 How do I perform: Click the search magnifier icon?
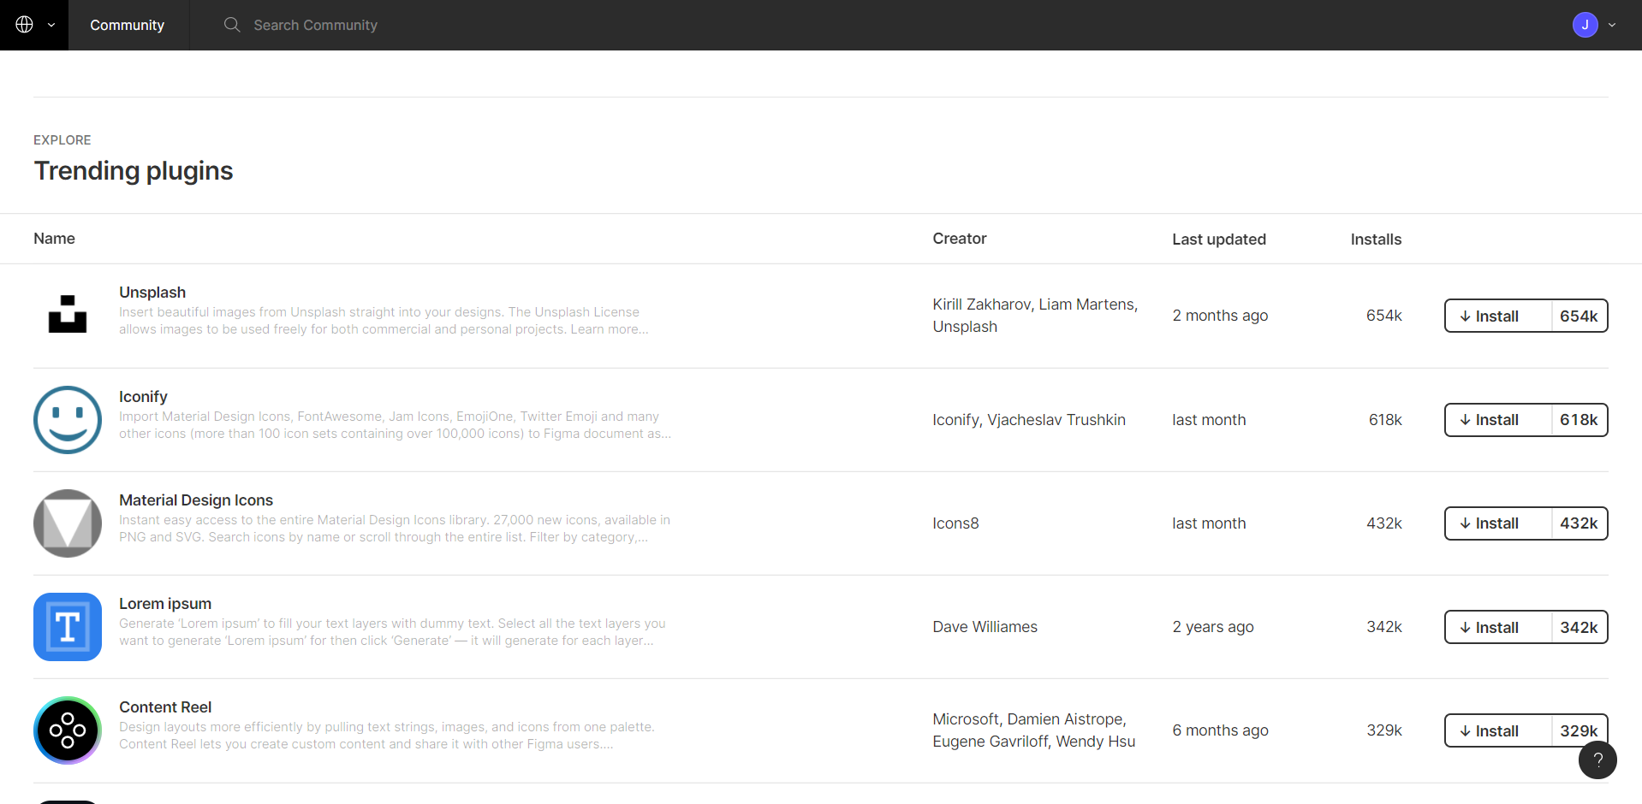point(232,25)
